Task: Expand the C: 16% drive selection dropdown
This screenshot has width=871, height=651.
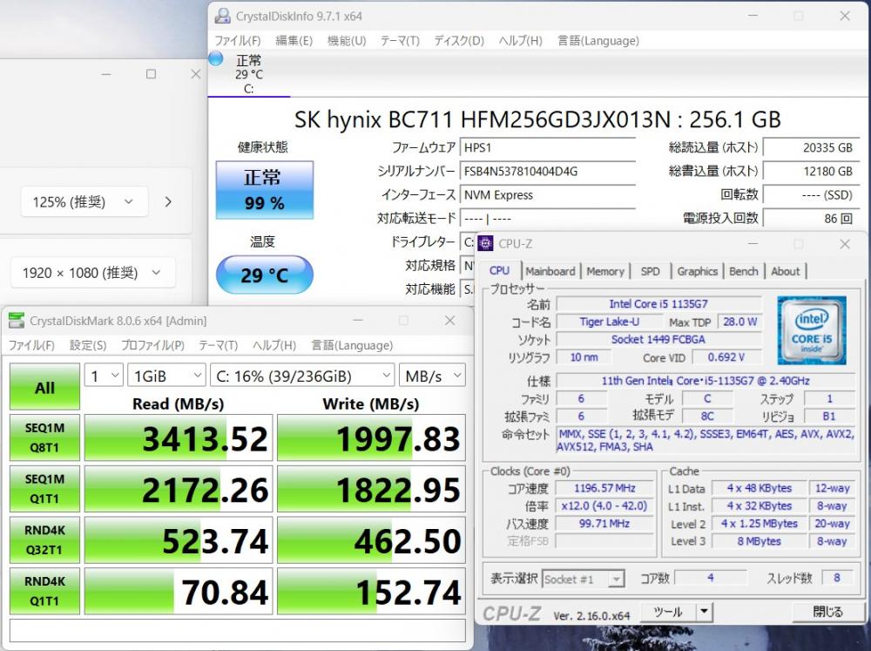Action: pyautogui.click(x=302, y=376)
